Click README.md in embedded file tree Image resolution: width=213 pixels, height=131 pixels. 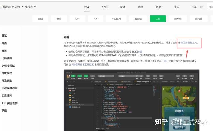click(x=74, y=107)
